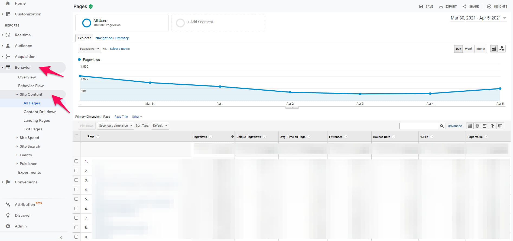Image resolution: width=513 pixels, height=241 pixels.
Task: Toggle the select-all checkbox in table header
Action: pos(76,136)
